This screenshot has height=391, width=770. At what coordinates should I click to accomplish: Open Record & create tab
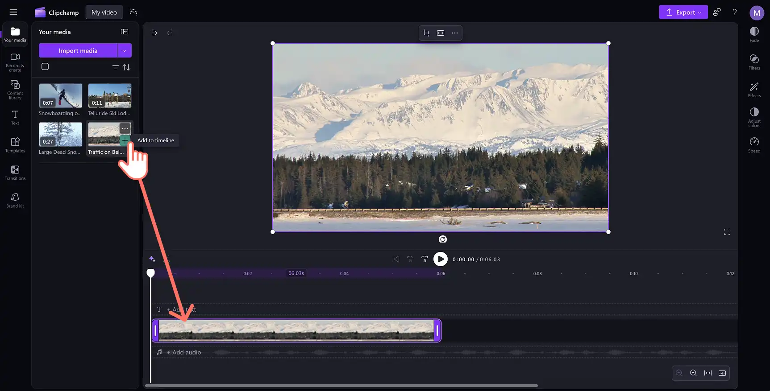click(15, 62)
